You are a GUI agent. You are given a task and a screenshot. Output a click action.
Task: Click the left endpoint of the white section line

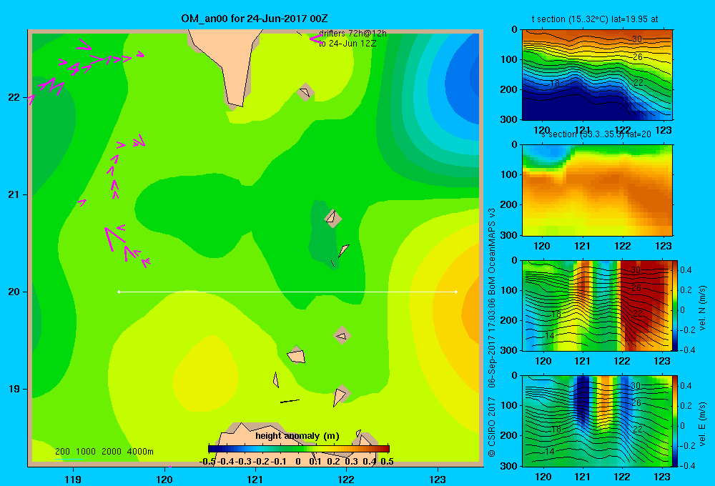coord(119,292)
